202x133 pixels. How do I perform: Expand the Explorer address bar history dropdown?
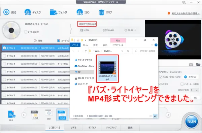(122, 51)
